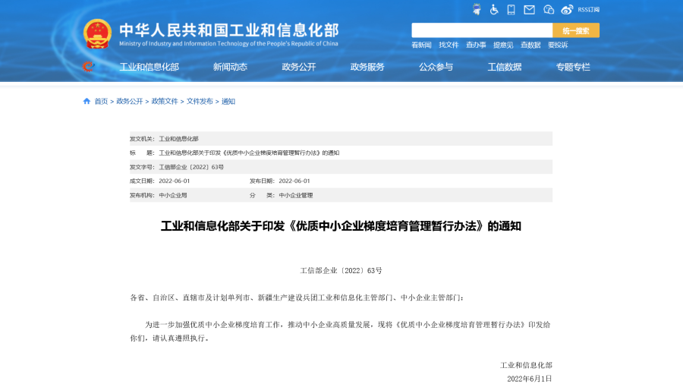Open the red swirl icon in navigation bar
The image size is (683, 384).
[88, 67]
